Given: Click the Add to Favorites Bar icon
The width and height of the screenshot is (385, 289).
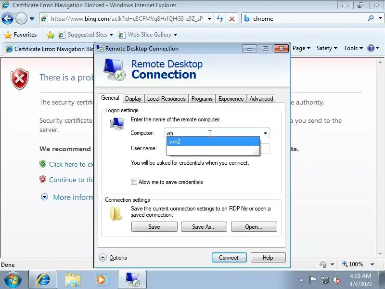Looking at the screenshot, I should point(51,35).
